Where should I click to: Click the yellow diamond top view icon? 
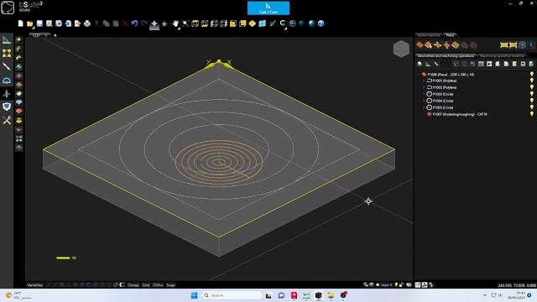coord(253,23)
